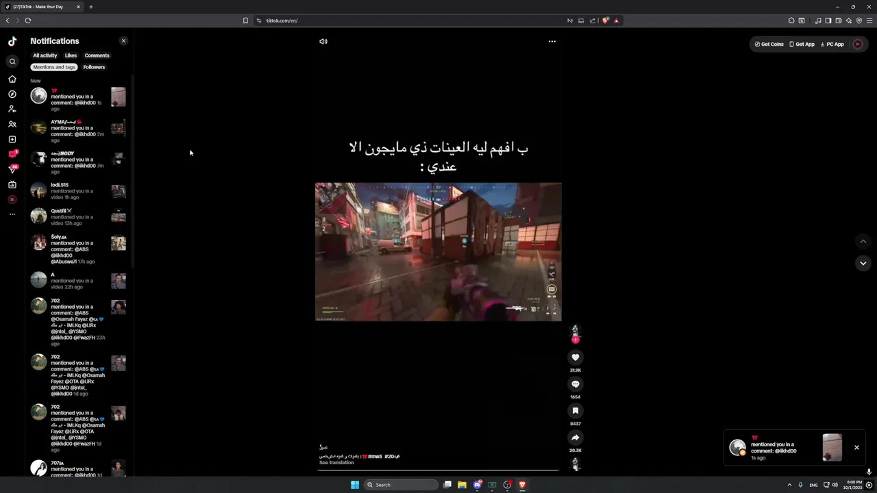The height and width of the screenshot is (493, 877).
Task: Open video more options three dots
Action: [x=552, y=41]
